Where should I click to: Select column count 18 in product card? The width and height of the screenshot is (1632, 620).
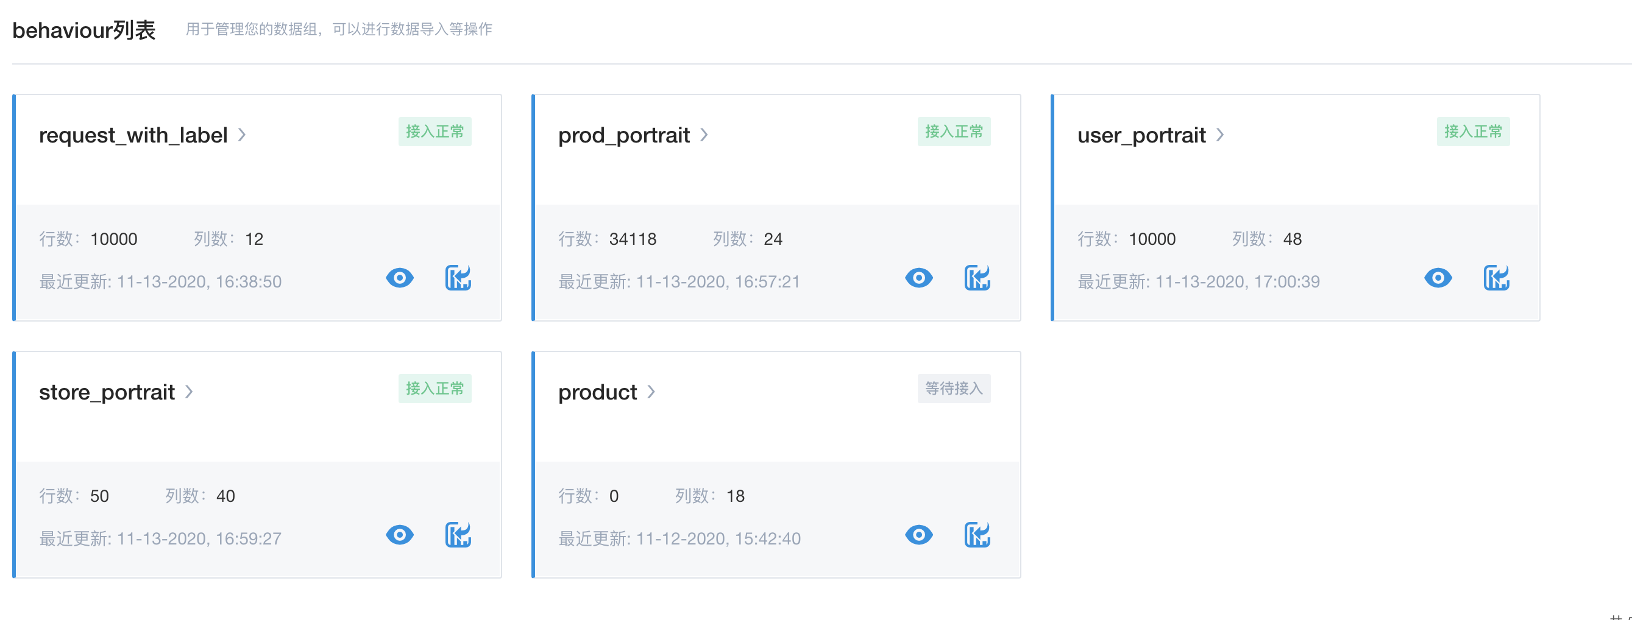click(736, 496)
